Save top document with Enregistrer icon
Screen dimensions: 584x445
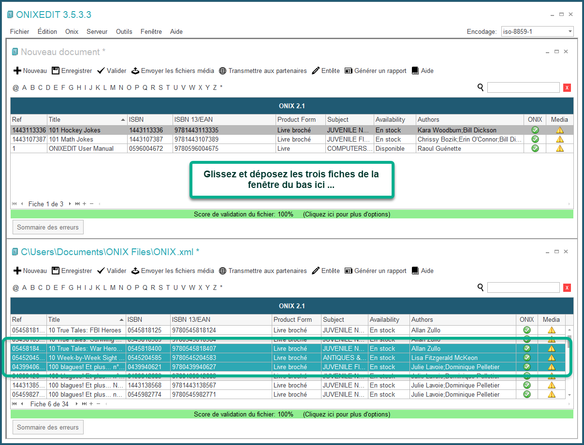[56, 71]
